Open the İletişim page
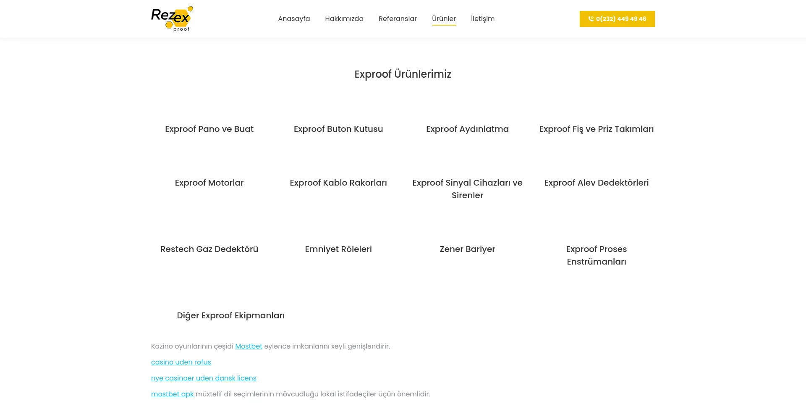This screenshot has width=806, height=417. [x=483, y=19]
